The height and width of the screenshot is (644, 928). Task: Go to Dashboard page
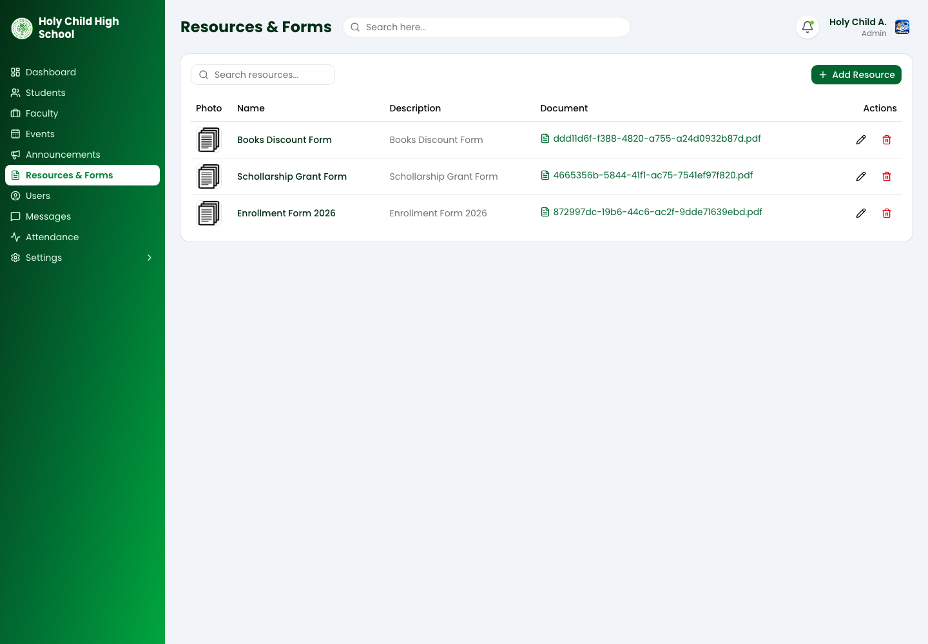(82, 72)
